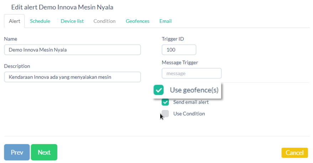313x163 pixels.
Task: Uncheck the Use geofence(s) checkbox
Action: tap(158, 90)
